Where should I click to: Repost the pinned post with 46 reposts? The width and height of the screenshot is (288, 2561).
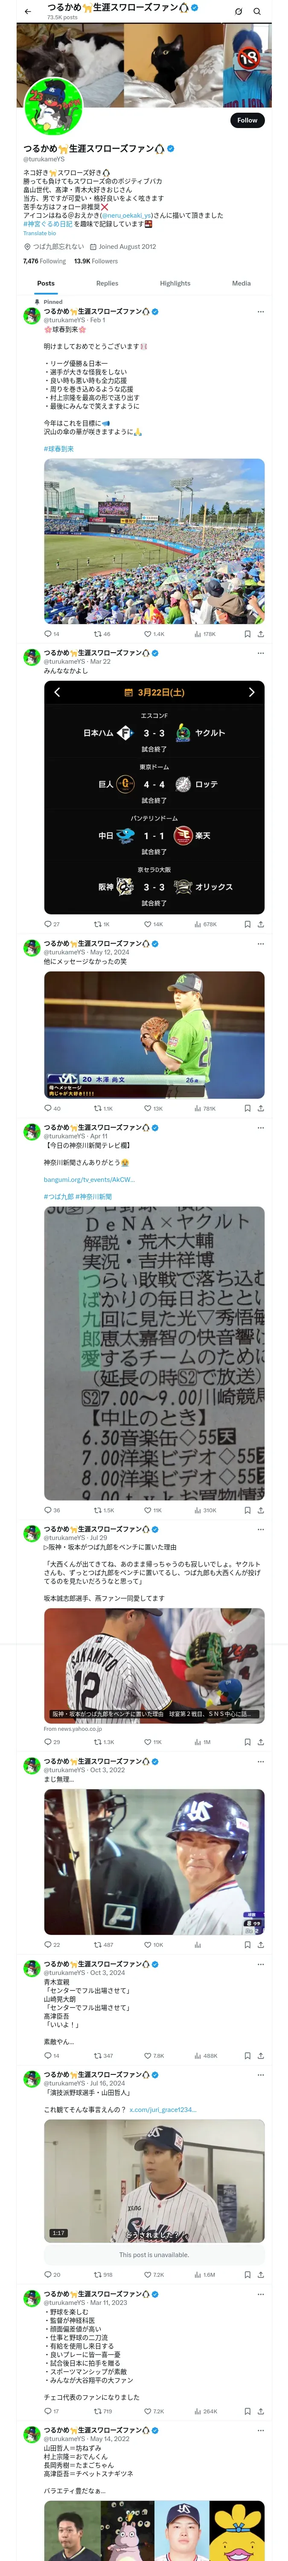pos(101,633)
